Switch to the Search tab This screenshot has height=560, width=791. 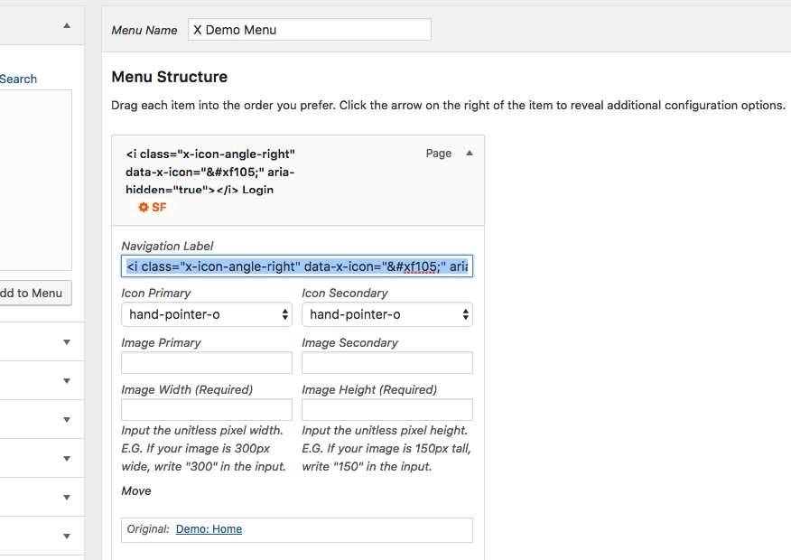tap(18, 79)
